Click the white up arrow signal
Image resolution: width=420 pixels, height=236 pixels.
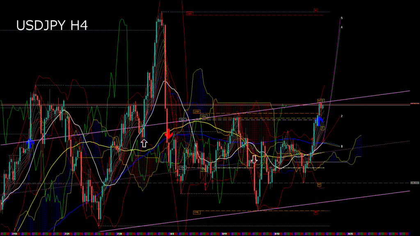[x=144, y=143]
